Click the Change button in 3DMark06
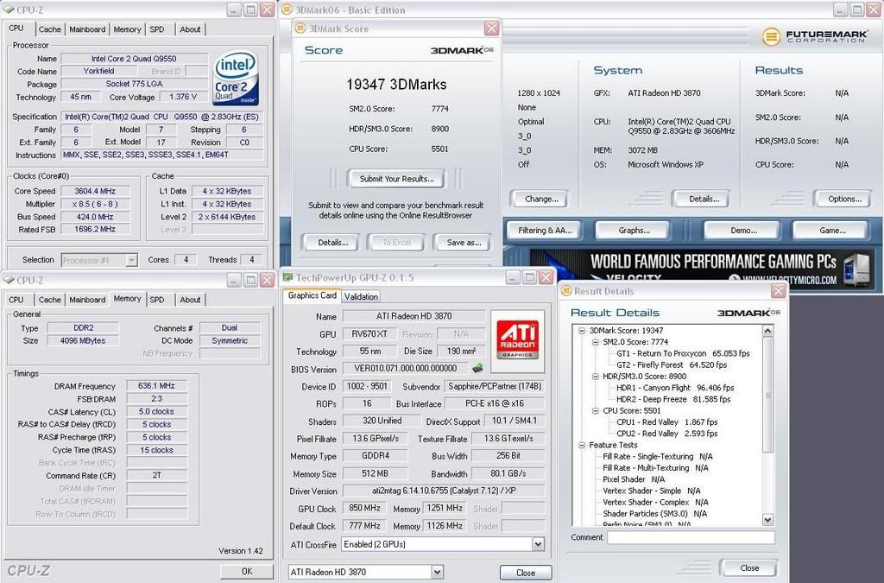The width and height of the screenshot is (884, 583). pos(541,199)
